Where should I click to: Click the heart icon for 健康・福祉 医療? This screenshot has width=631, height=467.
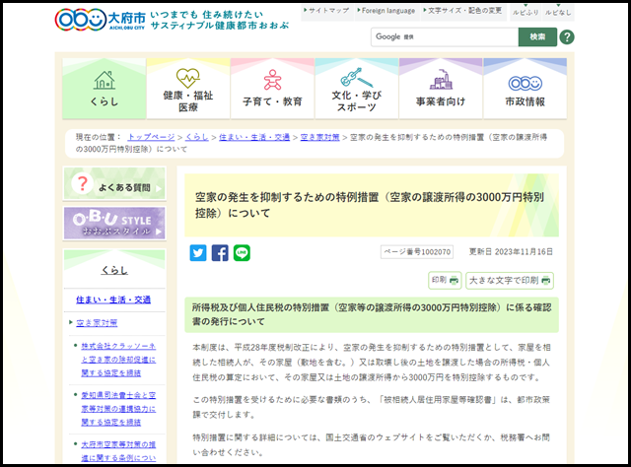tap(188, 78)
